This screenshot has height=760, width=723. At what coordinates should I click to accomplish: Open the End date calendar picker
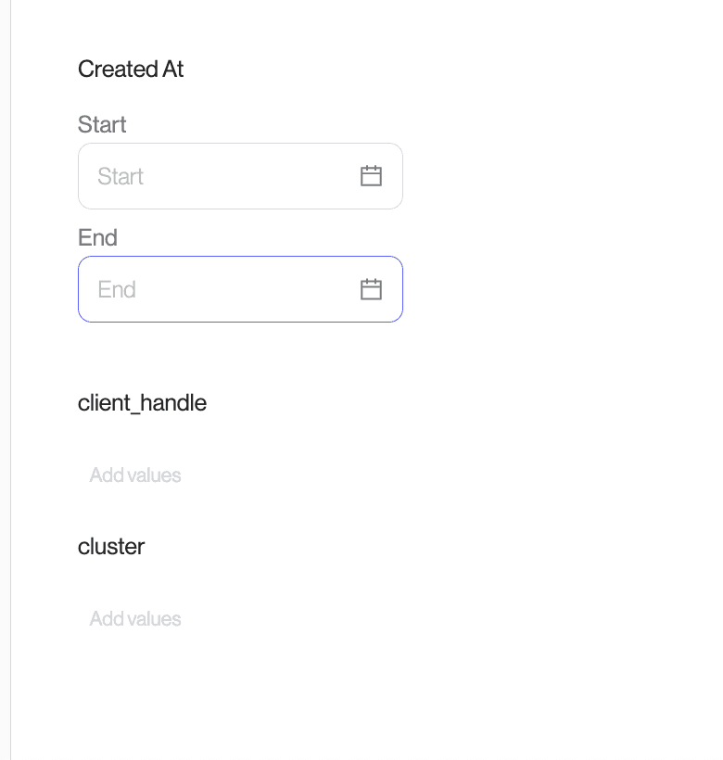pyautogui.click(x=371, y=289)
